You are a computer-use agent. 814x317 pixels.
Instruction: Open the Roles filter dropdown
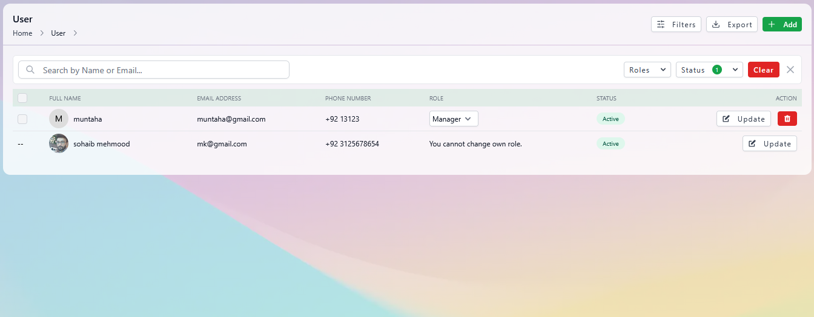[647, 70]
